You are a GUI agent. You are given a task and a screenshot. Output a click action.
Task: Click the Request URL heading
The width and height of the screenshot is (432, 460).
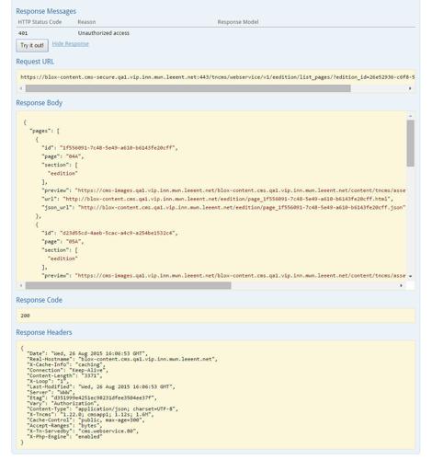click(35, 62)
